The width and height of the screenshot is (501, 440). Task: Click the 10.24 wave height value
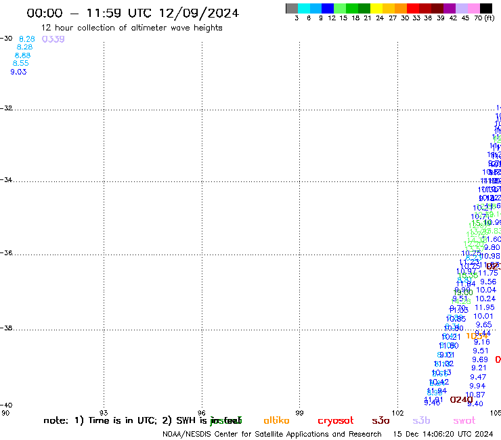[x=485, y=299]
